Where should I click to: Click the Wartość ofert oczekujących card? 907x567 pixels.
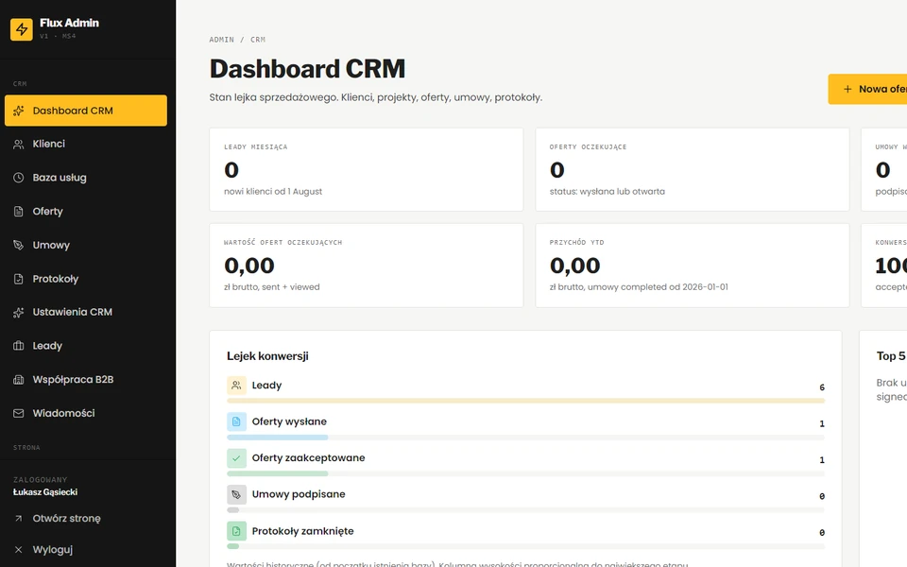tap(367, 266)
